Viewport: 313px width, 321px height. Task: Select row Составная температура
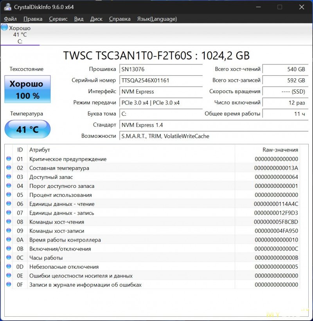(152, 168)
